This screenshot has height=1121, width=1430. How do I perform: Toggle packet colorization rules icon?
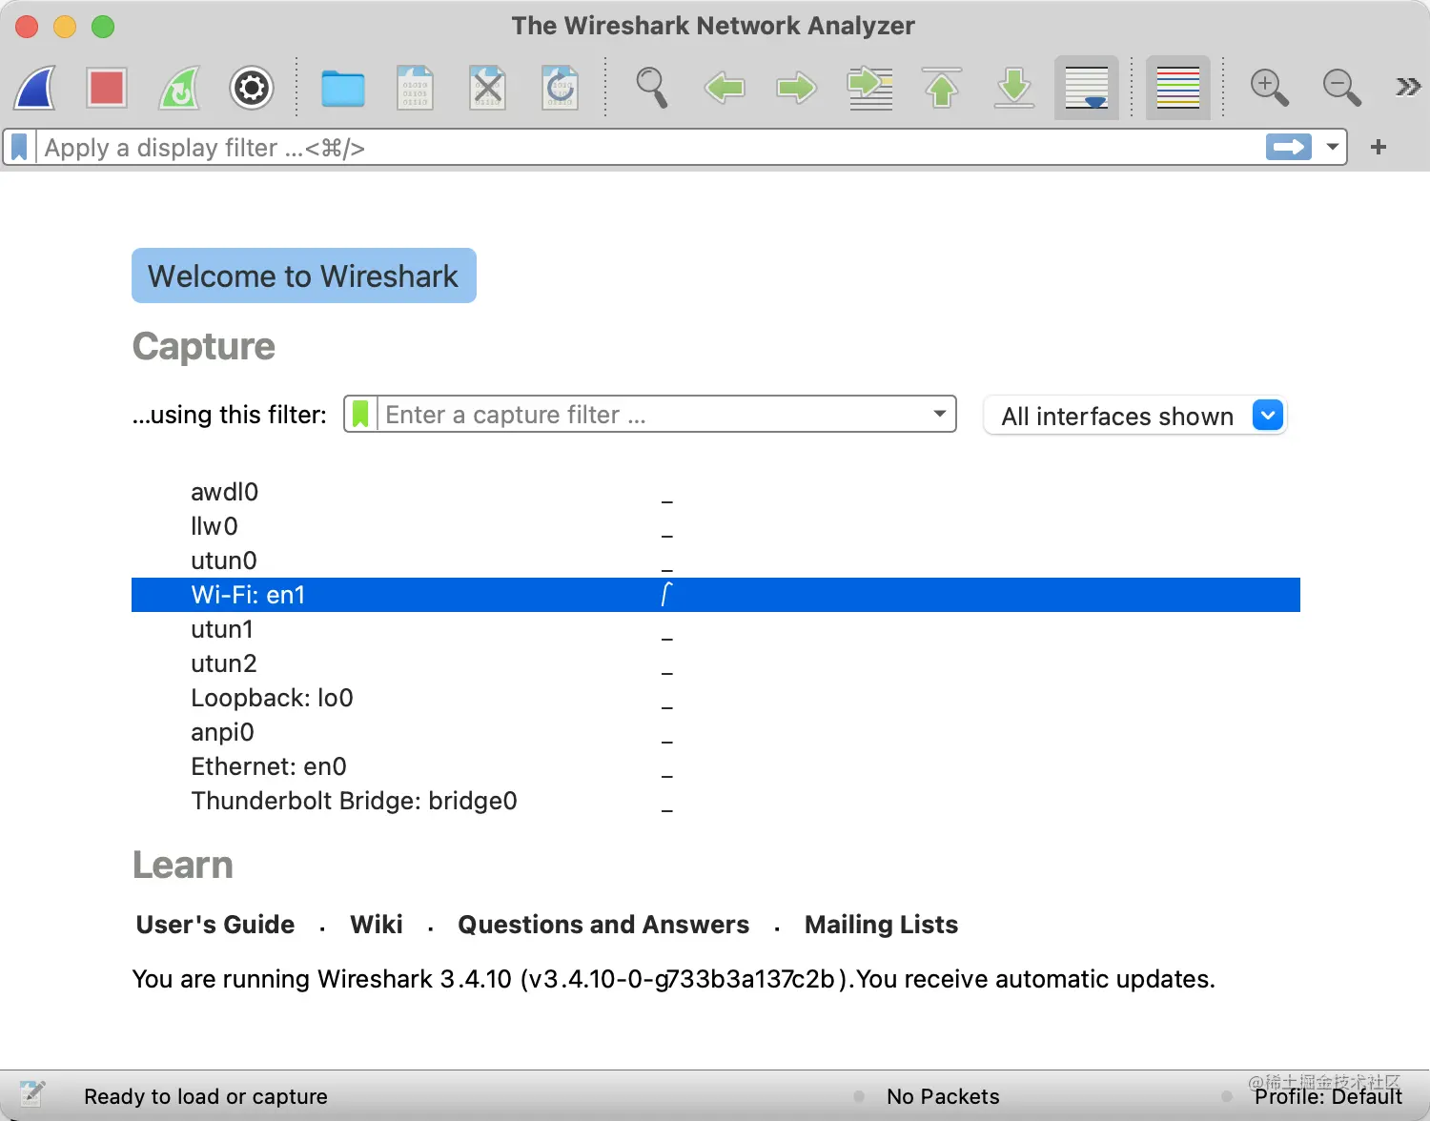tap(1178, 88)
